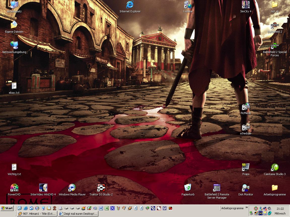
Task: Click the Start button
Action: tap(7, 208)
